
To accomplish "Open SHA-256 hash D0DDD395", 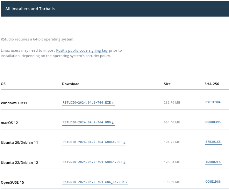I will (213, 122).
